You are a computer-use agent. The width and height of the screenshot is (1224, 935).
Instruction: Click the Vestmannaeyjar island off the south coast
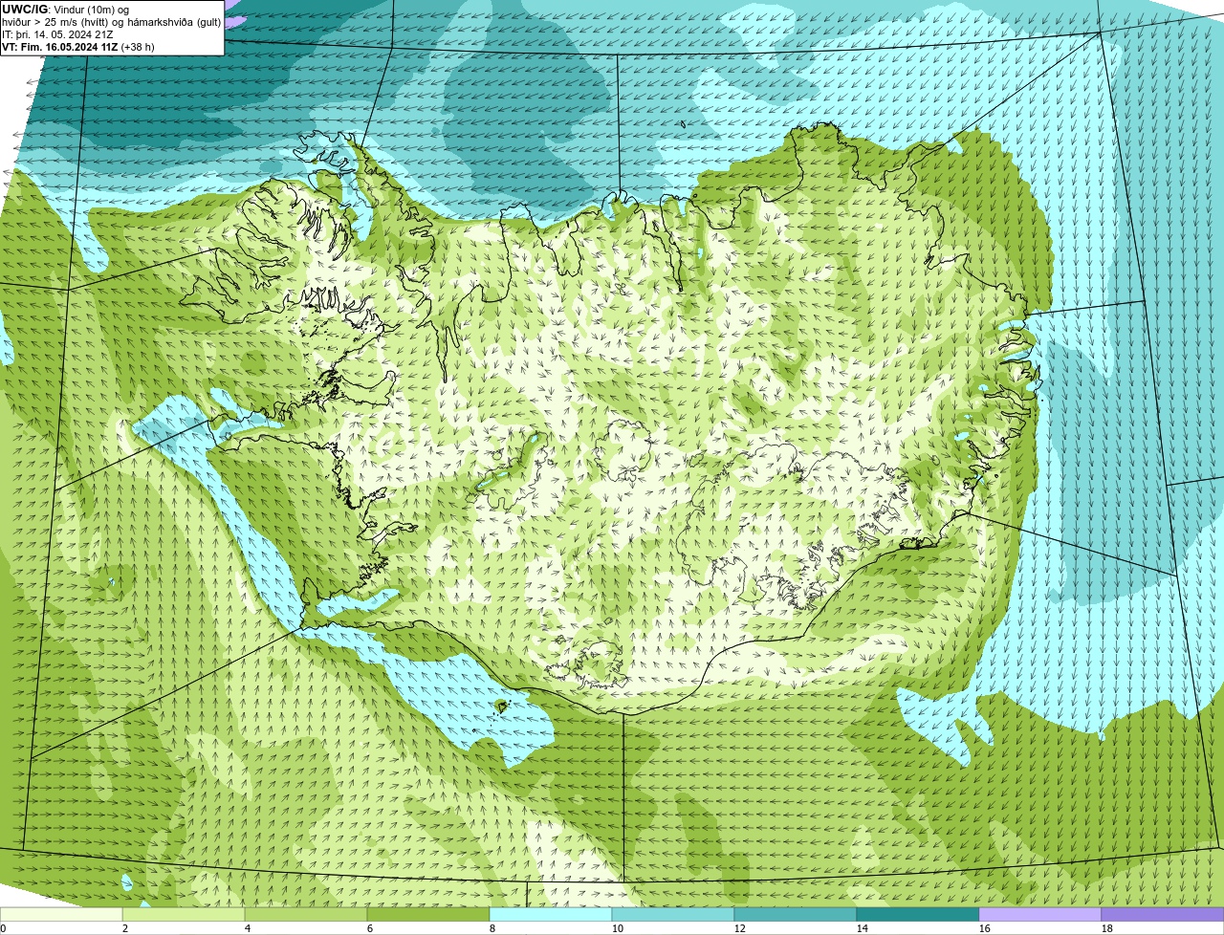[x=501, y=707]
